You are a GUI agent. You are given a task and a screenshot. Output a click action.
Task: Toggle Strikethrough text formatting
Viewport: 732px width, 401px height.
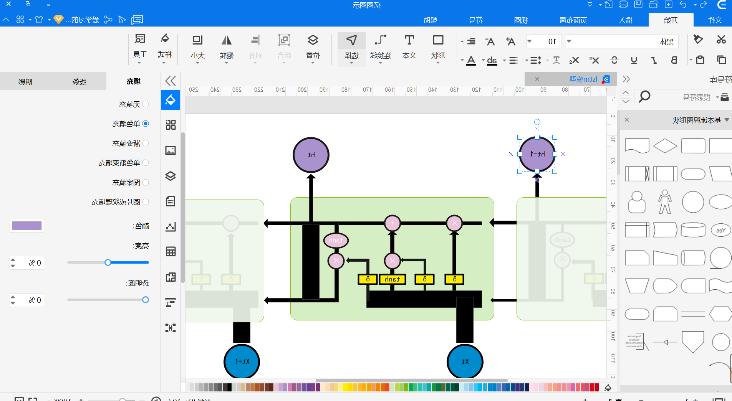(614, 60)
